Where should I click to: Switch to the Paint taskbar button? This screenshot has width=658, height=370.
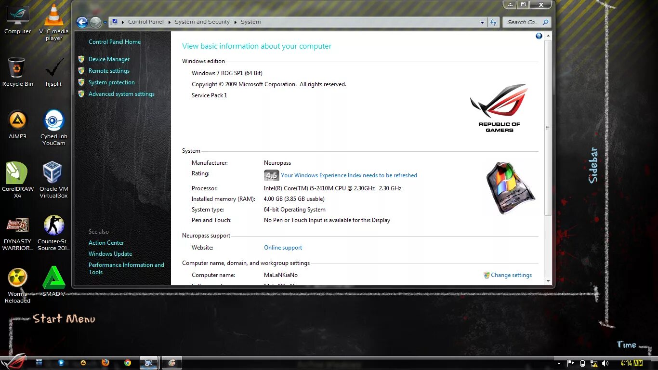point(172,363)
